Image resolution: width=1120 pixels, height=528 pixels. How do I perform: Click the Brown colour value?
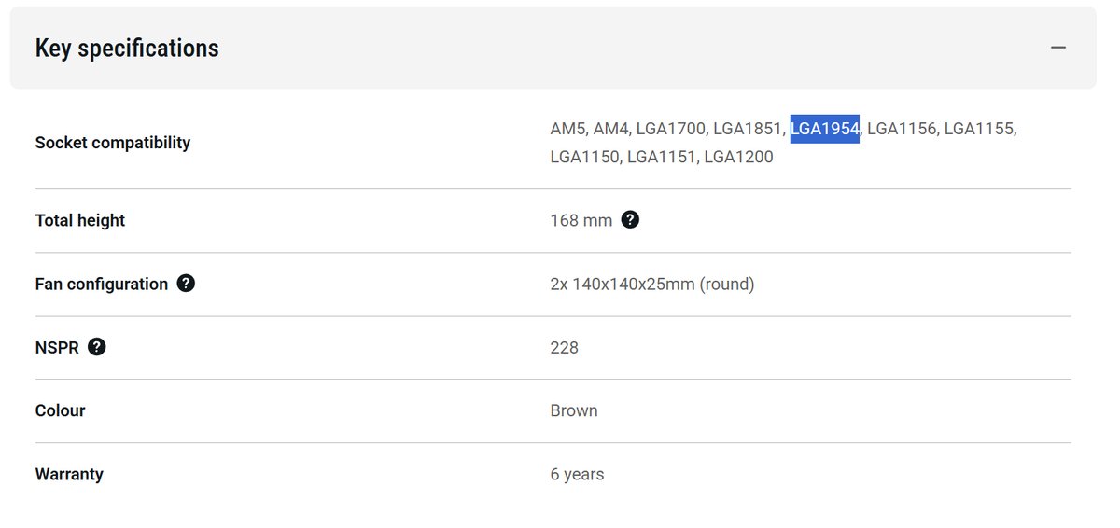574,410
